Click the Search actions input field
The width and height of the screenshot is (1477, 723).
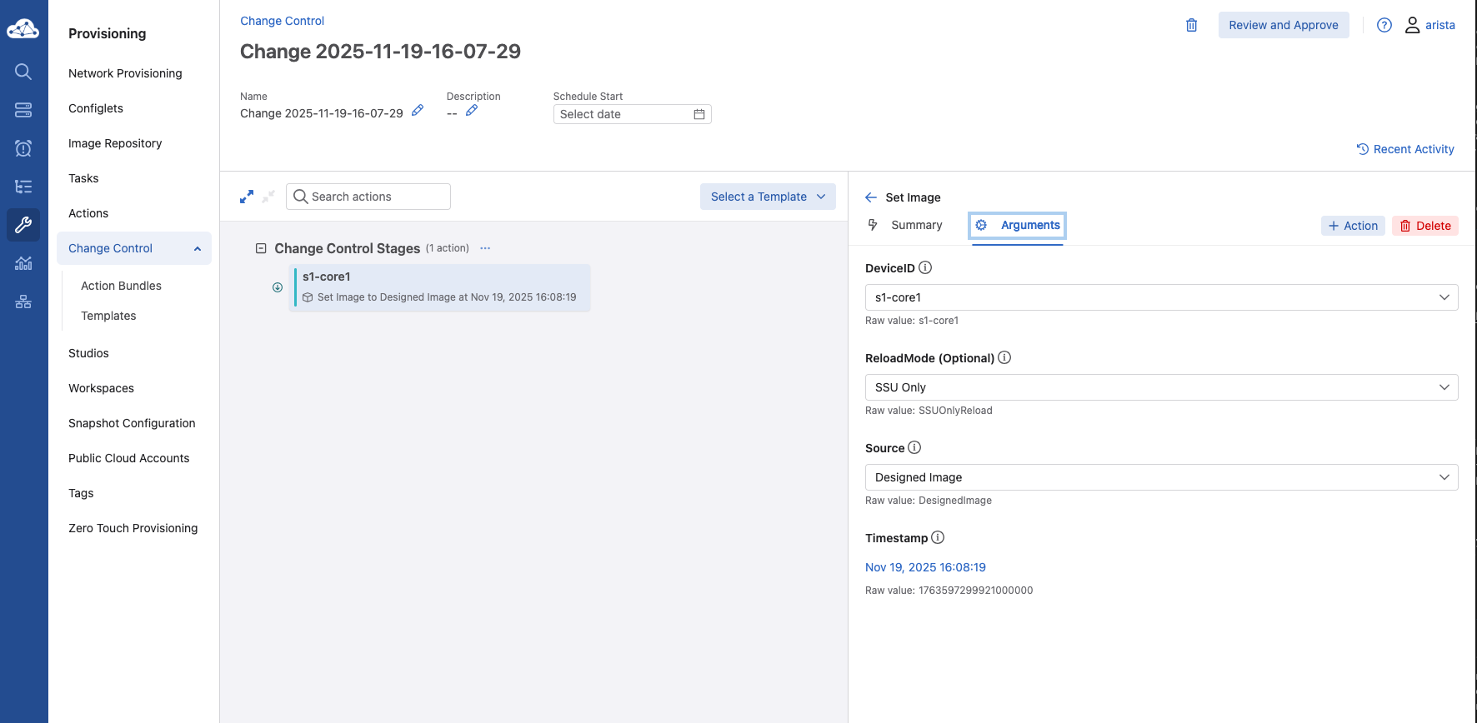click(368, 197)
